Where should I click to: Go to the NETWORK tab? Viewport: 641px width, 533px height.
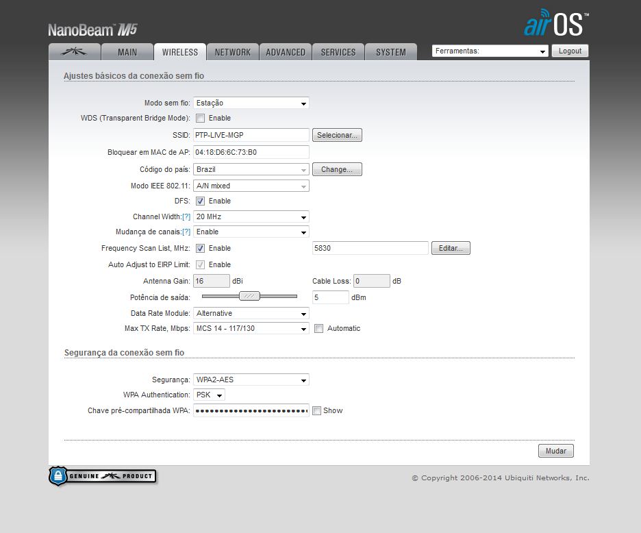point(233,52)
